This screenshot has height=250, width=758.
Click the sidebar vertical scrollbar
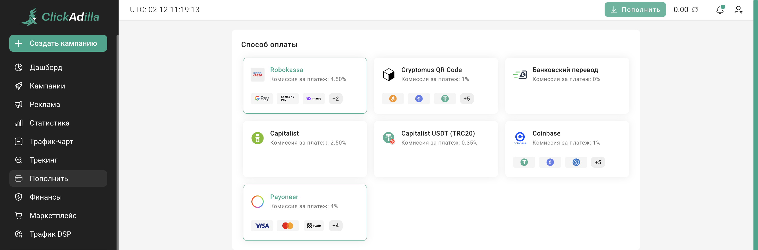[117, 141]
